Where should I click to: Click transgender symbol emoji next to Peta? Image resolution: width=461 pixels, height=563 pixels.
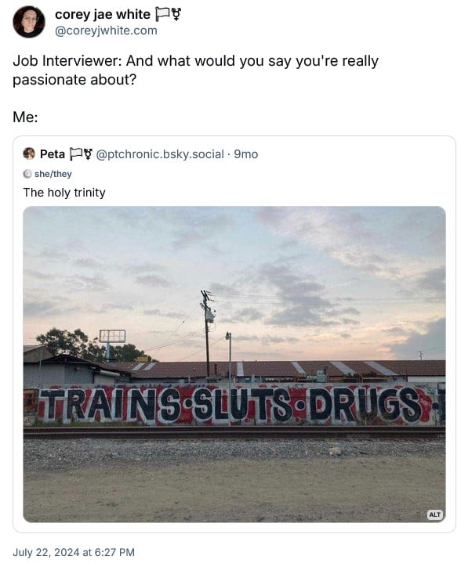pyautogui.click(x=88, y=154)
